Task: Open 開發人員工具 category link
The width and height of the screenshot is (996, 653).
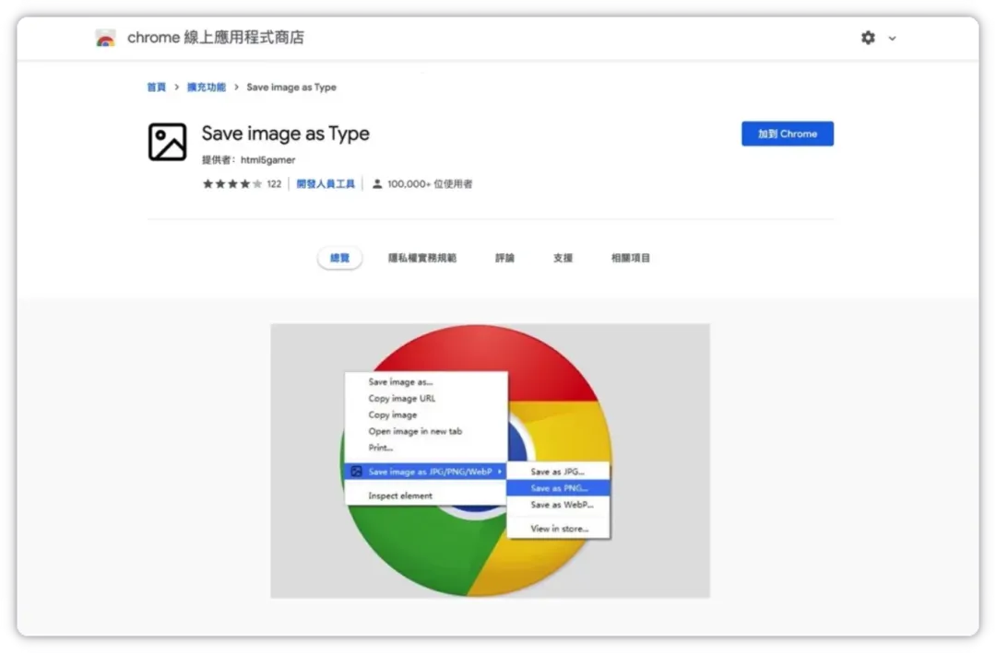Action: (326, 184)
